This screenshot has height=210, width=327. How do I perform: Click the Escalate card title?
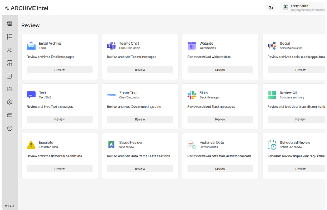point(46,142)
